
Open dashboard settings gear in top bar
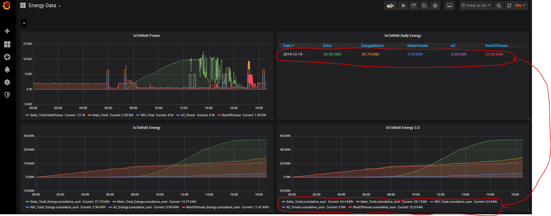pos(435,5)
